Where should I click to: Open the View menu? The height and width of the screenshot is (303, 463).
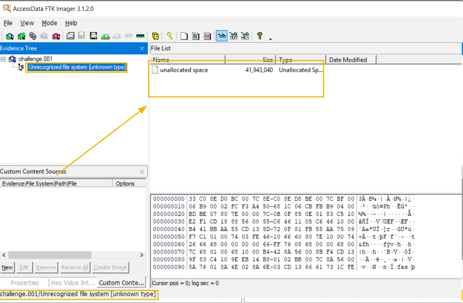27,23
